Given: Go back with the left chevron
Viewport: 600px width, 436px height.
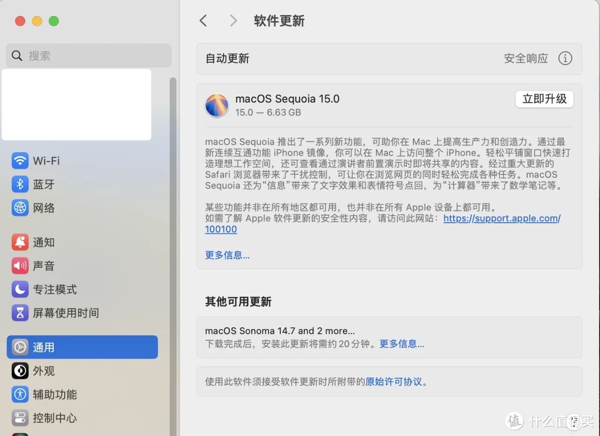Looking at the screenshot, I should (x=203, y=21).
